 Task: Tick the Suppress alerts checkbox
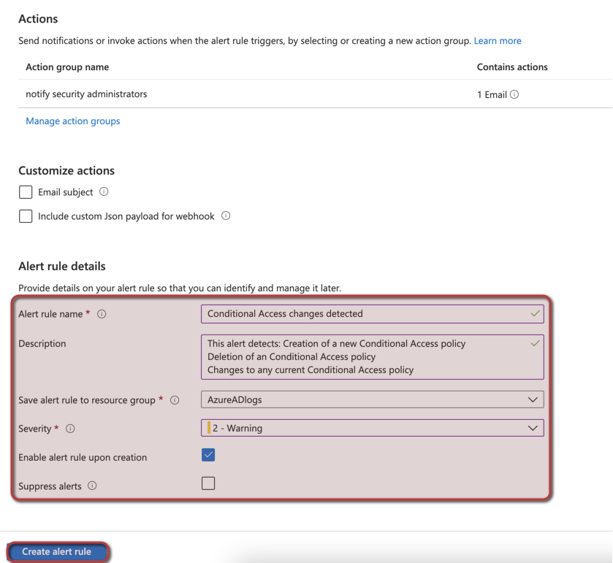click(208, 483)
